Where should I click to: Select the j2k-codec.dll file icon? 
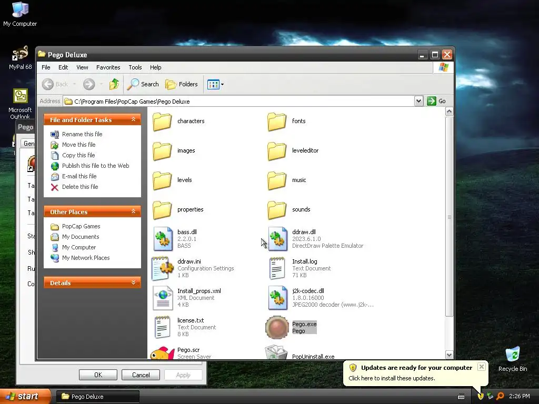click(x=277, y=298)
